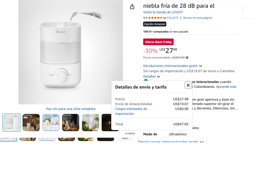Select the All Night Comfort thumbnail
256x194 pixels.
coord(70,122)
